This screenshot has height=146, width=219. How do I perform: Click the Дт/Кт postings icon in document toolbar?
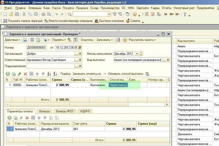pyautogui.click(x=69, y=40)
